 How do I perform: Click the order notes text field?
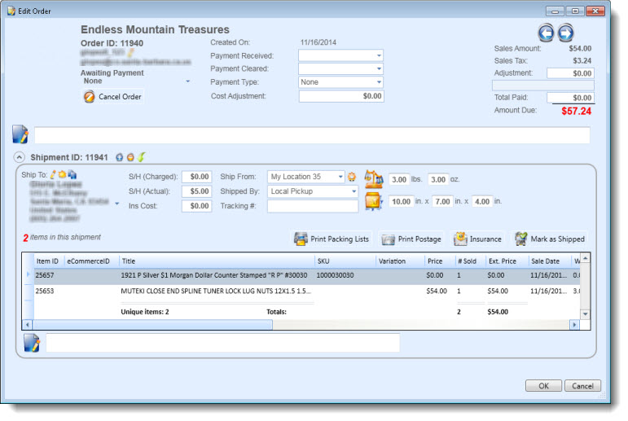click(312, 135)
